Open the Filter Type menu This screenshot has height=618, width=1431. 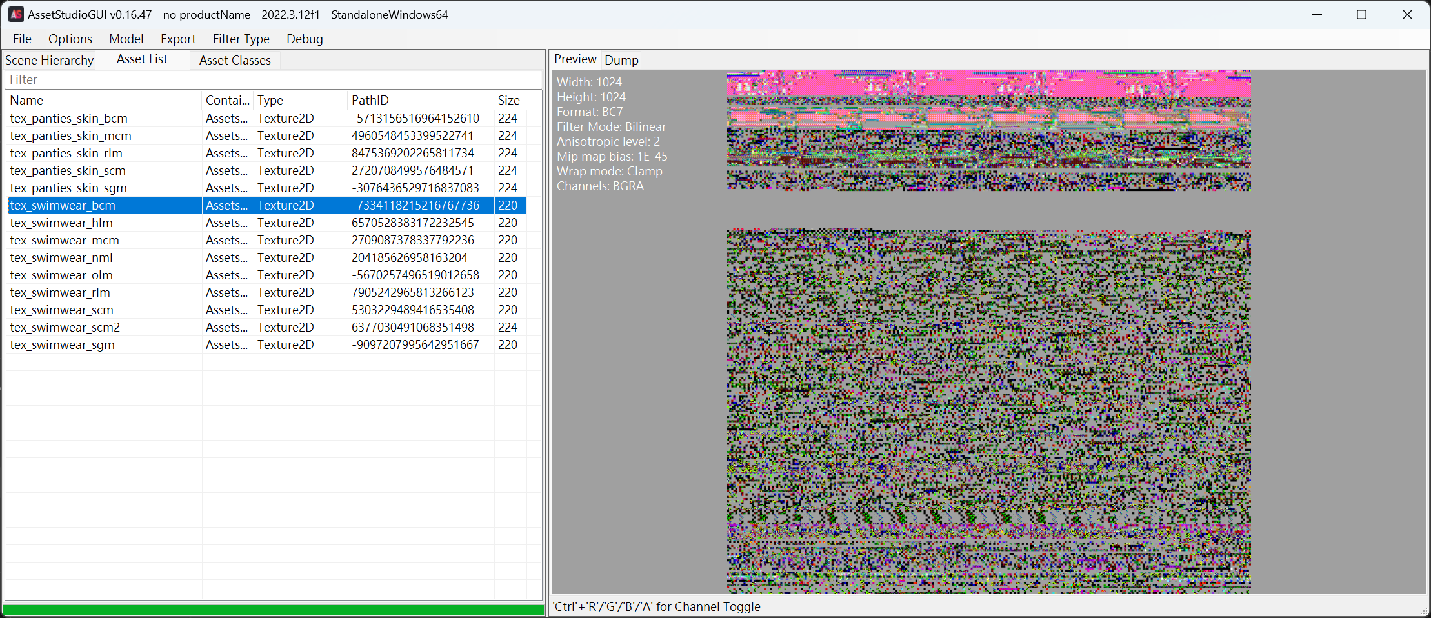click(x=241, y=39)
